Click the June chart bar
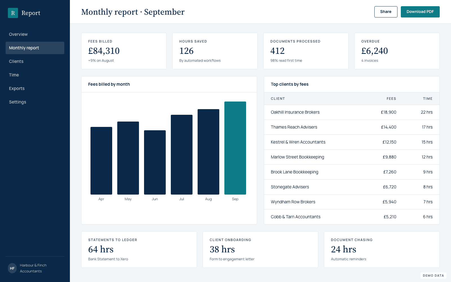 pyautogui.click(x=155, y=162)
